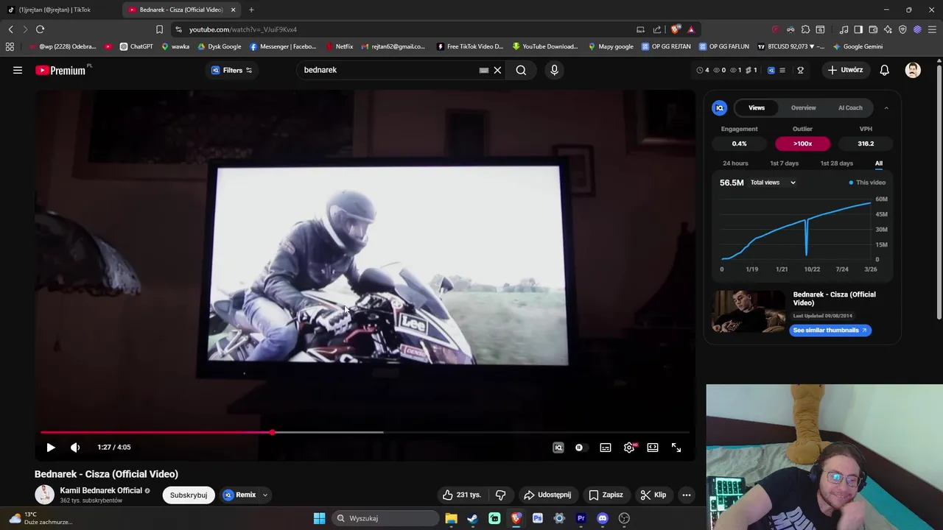Open YouTube notifications bell
943x530 pixels.
pos(884,70)
